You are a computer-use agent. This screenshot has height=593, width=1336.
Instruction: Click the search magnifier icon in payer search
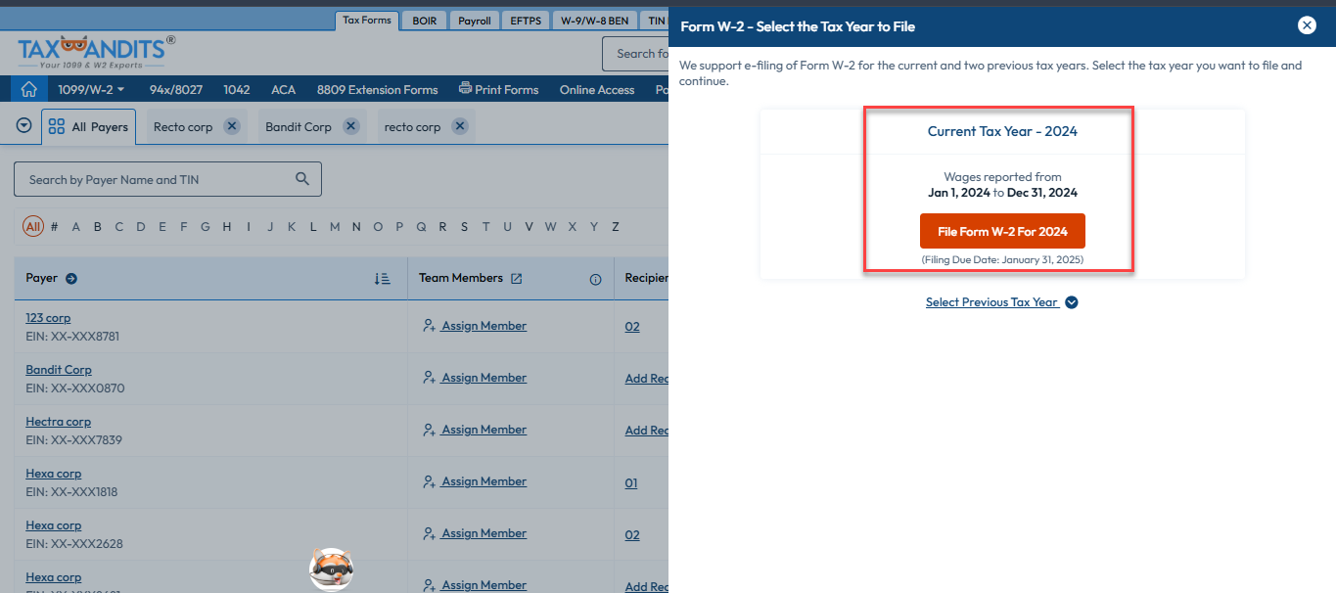pyautogui.click(x=302, y=179)
